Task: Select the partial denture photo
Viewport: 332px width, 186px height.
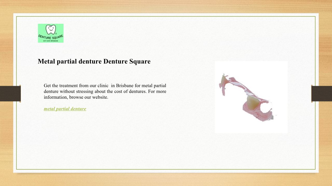Action: click(x=251, y=97)
